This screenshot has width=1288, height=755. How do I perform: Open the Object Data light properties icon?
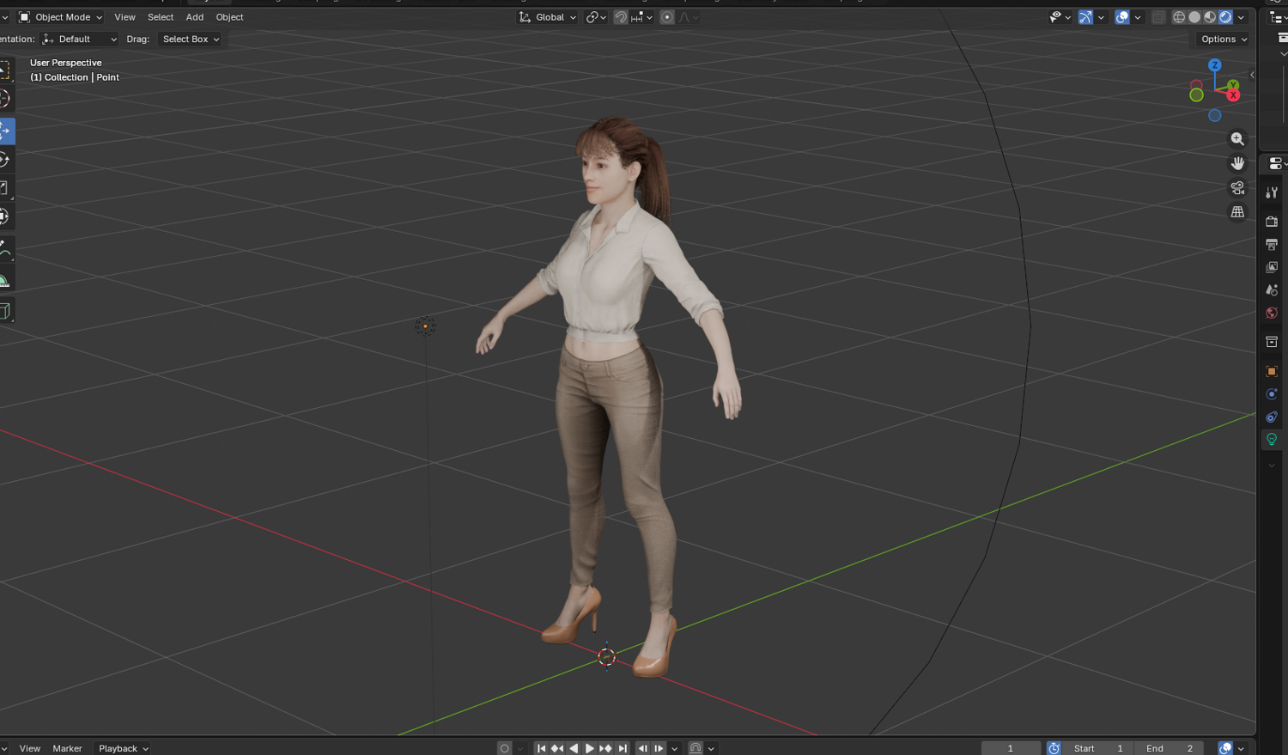click(1272, 439)
